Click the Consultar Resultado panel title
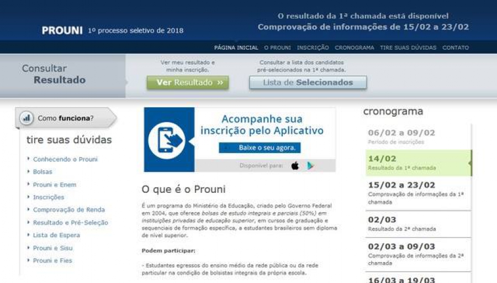 (x=54, y=74)
